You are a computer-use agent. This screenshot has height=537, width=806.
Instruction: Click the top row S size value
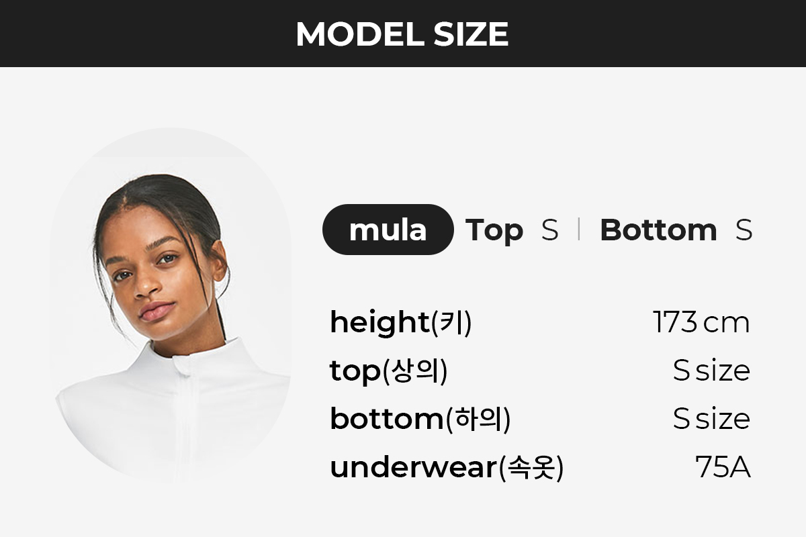point(711,371)
